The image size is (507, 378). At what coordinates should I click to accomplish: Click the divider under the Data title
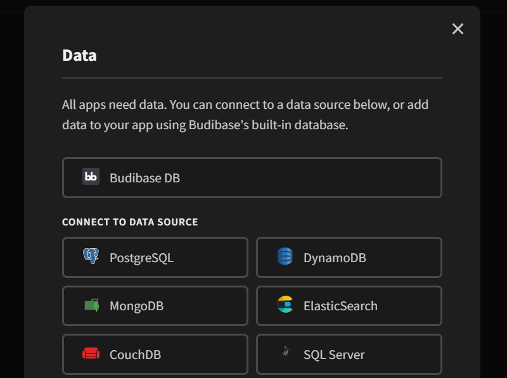252,79
